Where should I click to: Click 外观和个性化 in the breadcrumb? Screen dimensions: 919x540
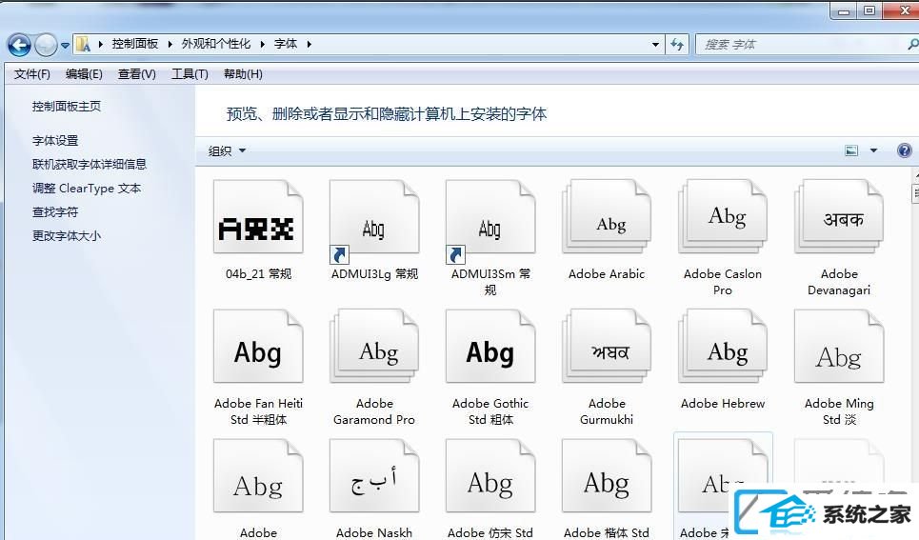(x=215, y=44)
